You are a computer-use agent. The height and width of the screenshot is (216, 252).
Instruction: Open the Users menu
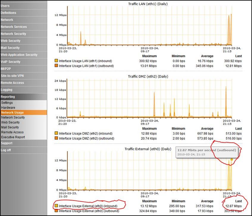[5, 6]
